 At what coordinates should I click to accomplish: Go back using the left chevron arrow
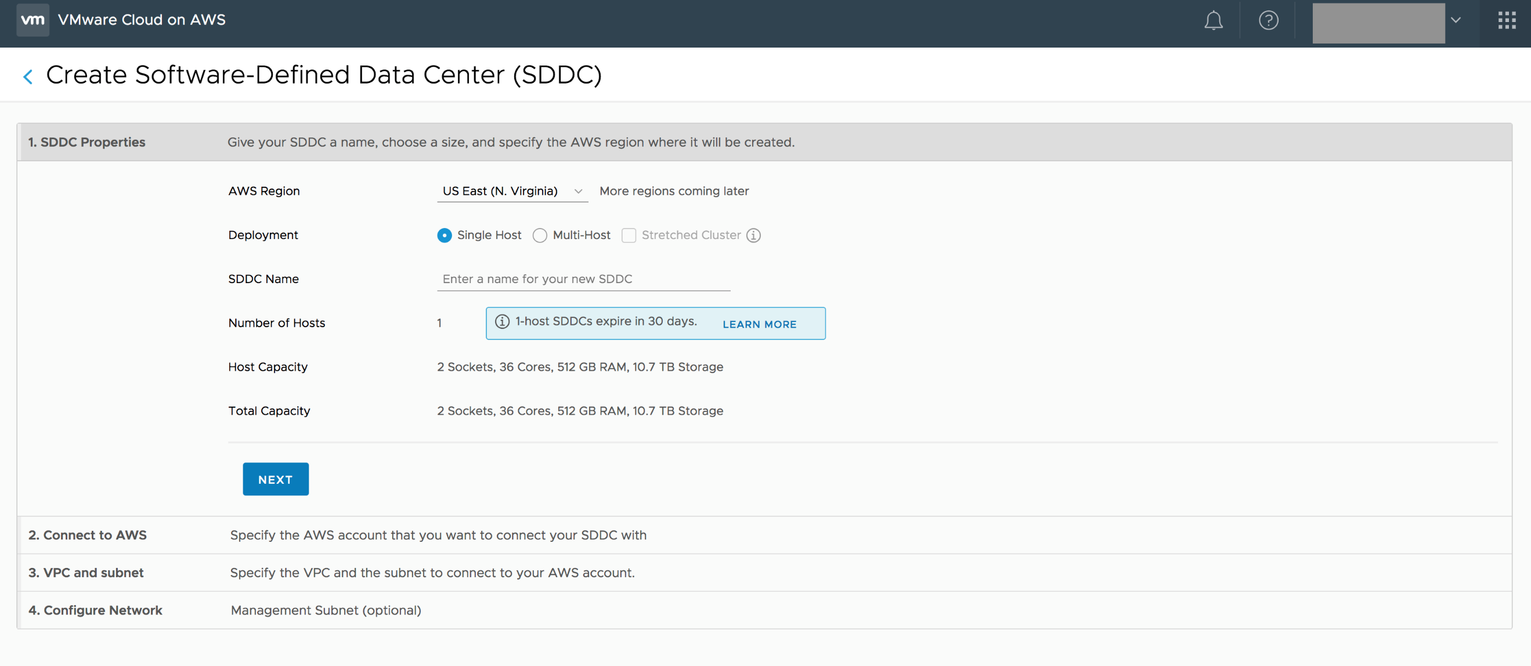[27, 77]
